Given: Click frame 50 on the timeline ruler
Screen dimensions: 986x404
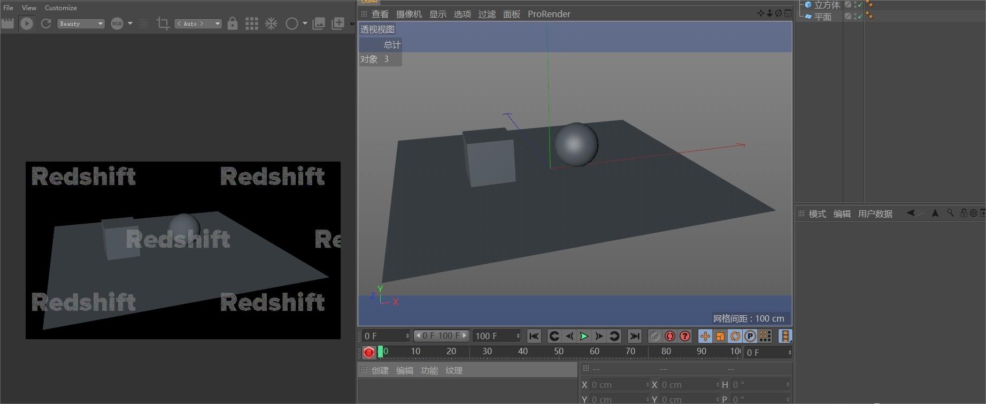Looking at the screenshot, I should [559, 352].
